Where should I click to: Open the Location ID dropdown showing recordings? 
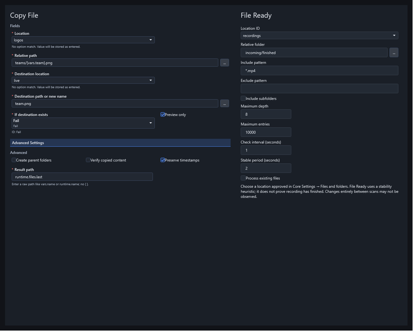pyautogui.click(x=319, y=35)
